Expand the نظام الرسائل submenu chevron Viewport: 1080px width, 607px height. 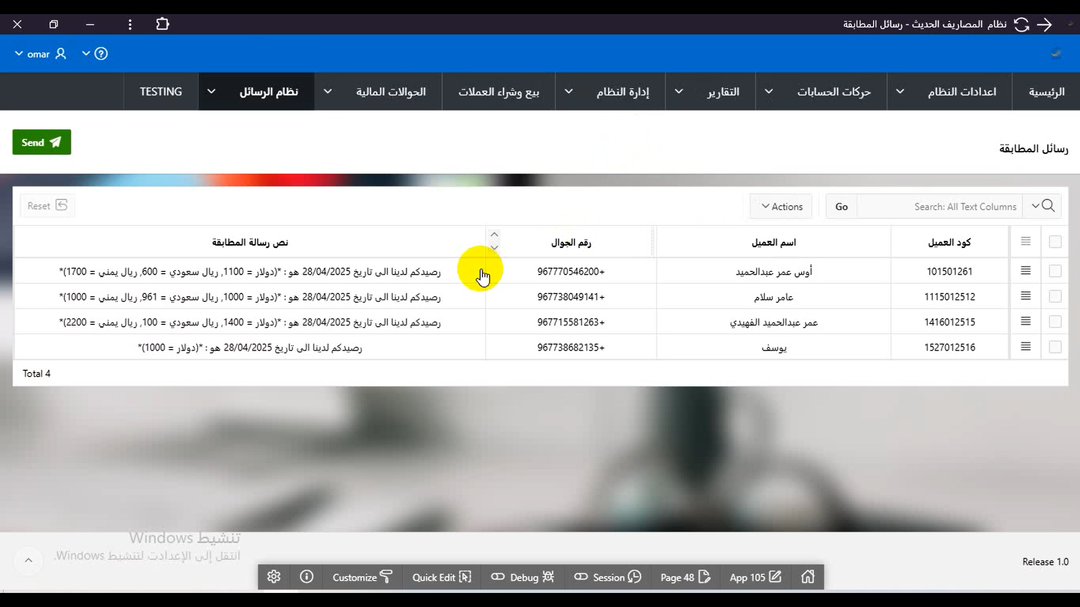click(211, 92)
